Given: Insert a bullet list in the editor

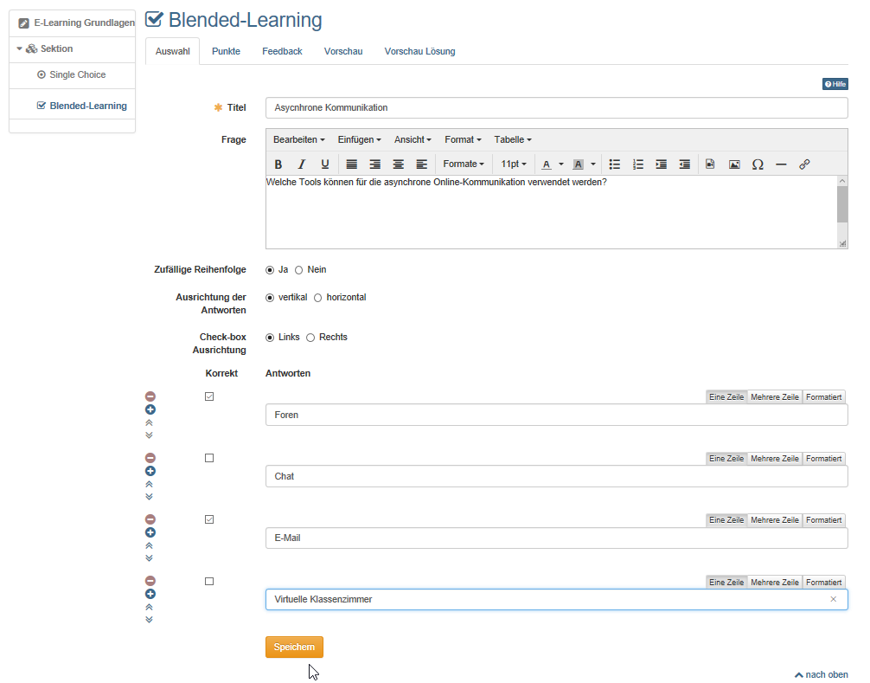Looking at the screenshot, I should point(615,164).
